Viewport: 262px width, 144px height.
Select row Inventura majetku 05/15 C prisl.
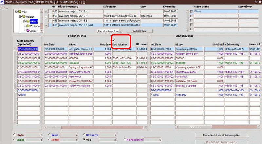[x=81, y=25]
